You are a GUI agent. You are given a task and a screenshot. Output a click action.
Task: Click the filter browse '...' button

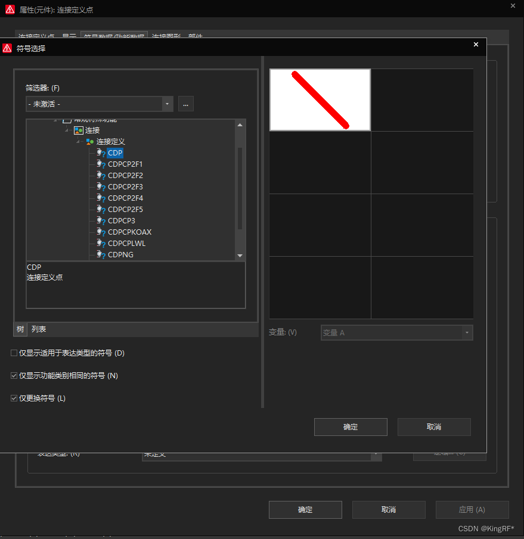coord(186,104)
